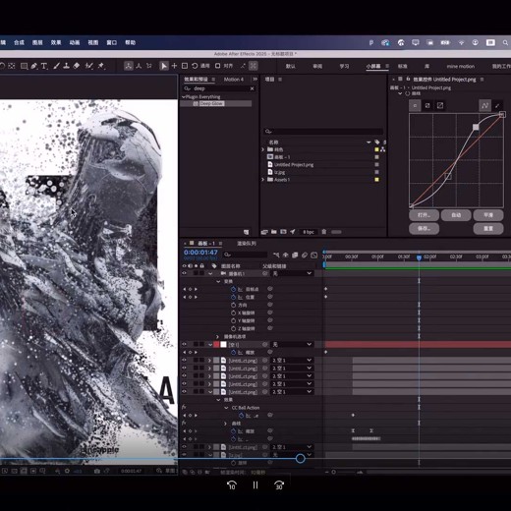This screenshot has height=511, width=511.
Task: Select the Clone Stamp tool
Action: tap(66, 66)
